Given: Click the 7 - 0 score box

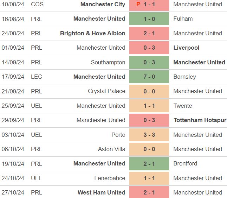Looking at the screenshot, I should [149, 77].
